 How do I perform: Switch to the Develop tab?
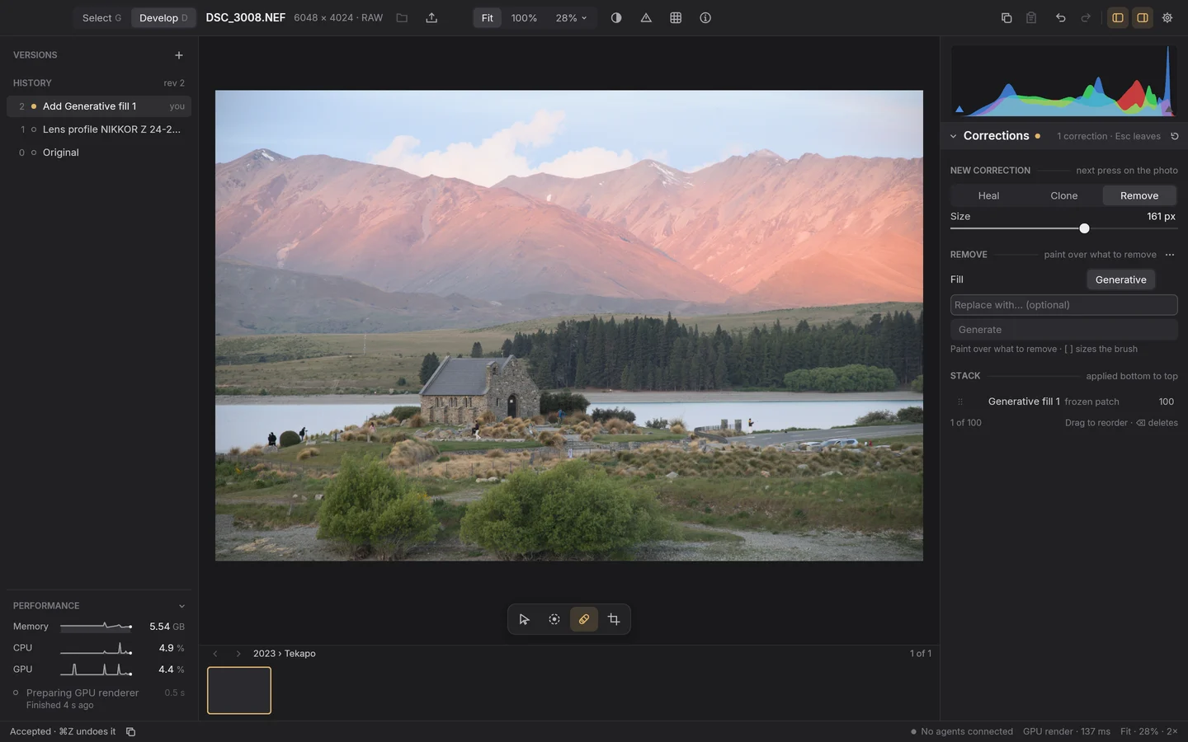point(163,18)
